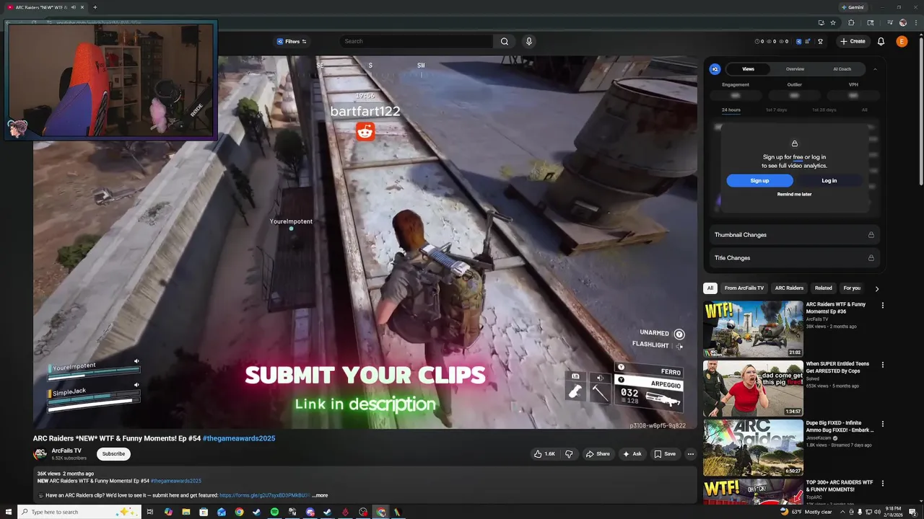Open Chrome extensions puzzle icon
924x519 pixels.
tap(851, 22)
